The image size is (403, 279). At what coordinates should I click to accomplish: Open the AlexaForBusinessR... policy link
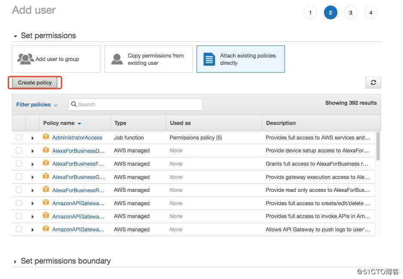click(78, 190)
